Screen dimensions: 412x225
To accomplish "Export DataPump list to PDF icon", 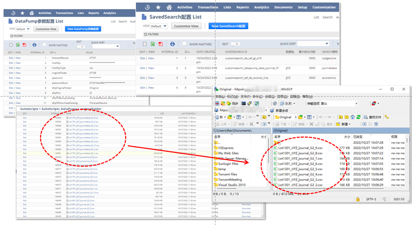I will [x=24, y=46].
